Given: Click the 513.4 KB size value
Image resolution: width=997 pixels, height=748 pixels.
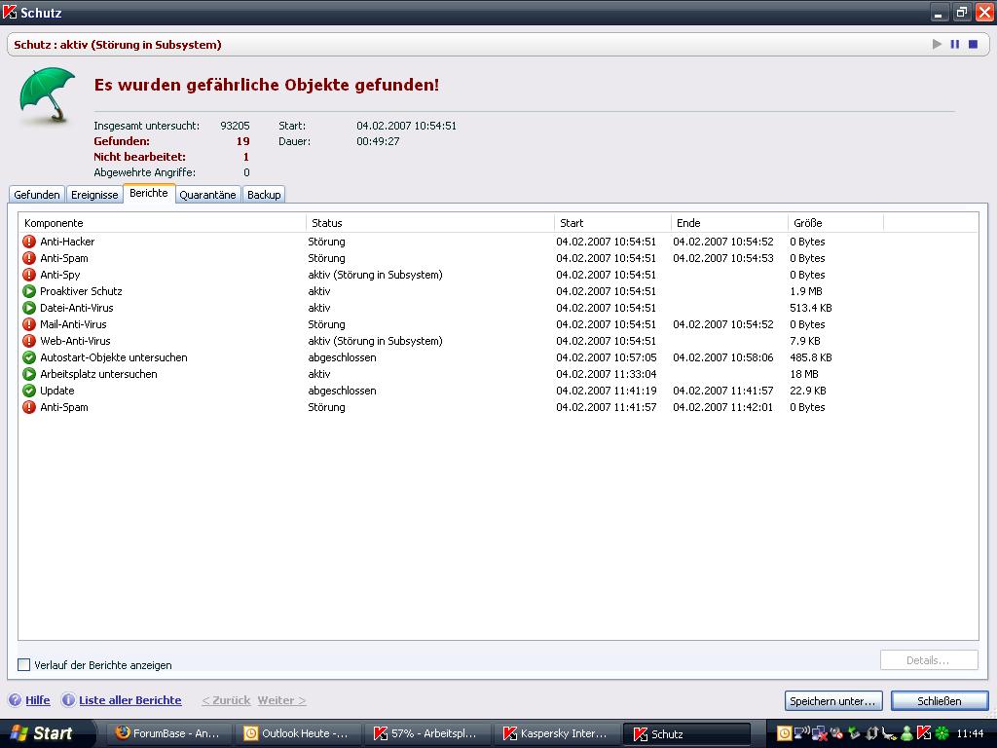Looking at the screenshot, I should [811, 308].
